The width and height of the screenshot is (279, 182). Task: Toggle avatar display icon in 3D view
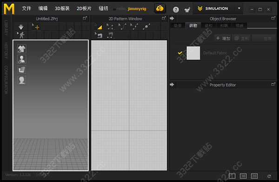pyautogui.click(x=21, y=59)
